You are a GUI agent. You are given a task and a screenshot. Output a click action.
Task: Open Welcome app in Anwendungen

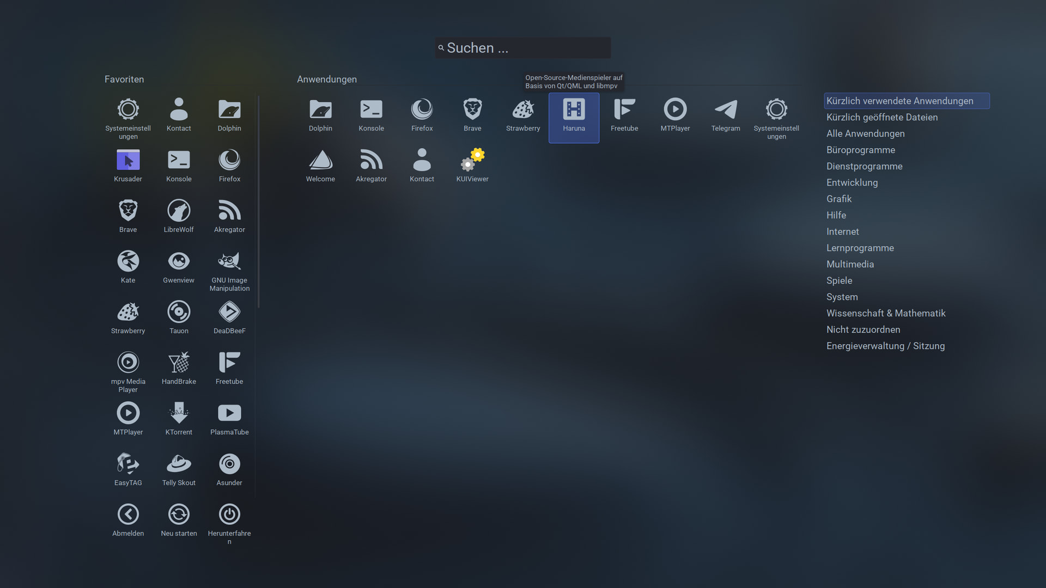tap(320, 166)
